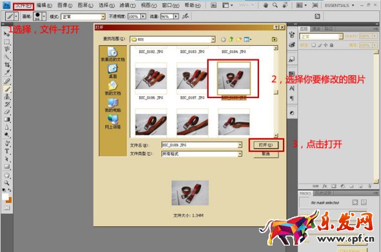The image size is (381, 252).
Task: Toggle Quick Mask mode in the toolbox
Action: tap(6, 207)
